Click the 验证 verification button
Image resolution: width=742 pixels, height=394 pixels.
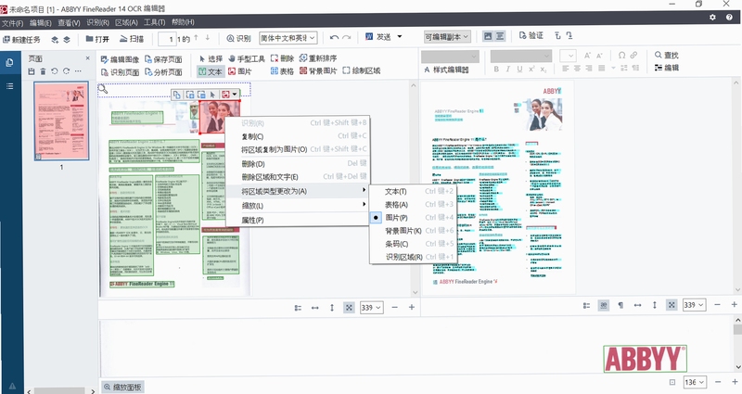(x=531, y=35)
